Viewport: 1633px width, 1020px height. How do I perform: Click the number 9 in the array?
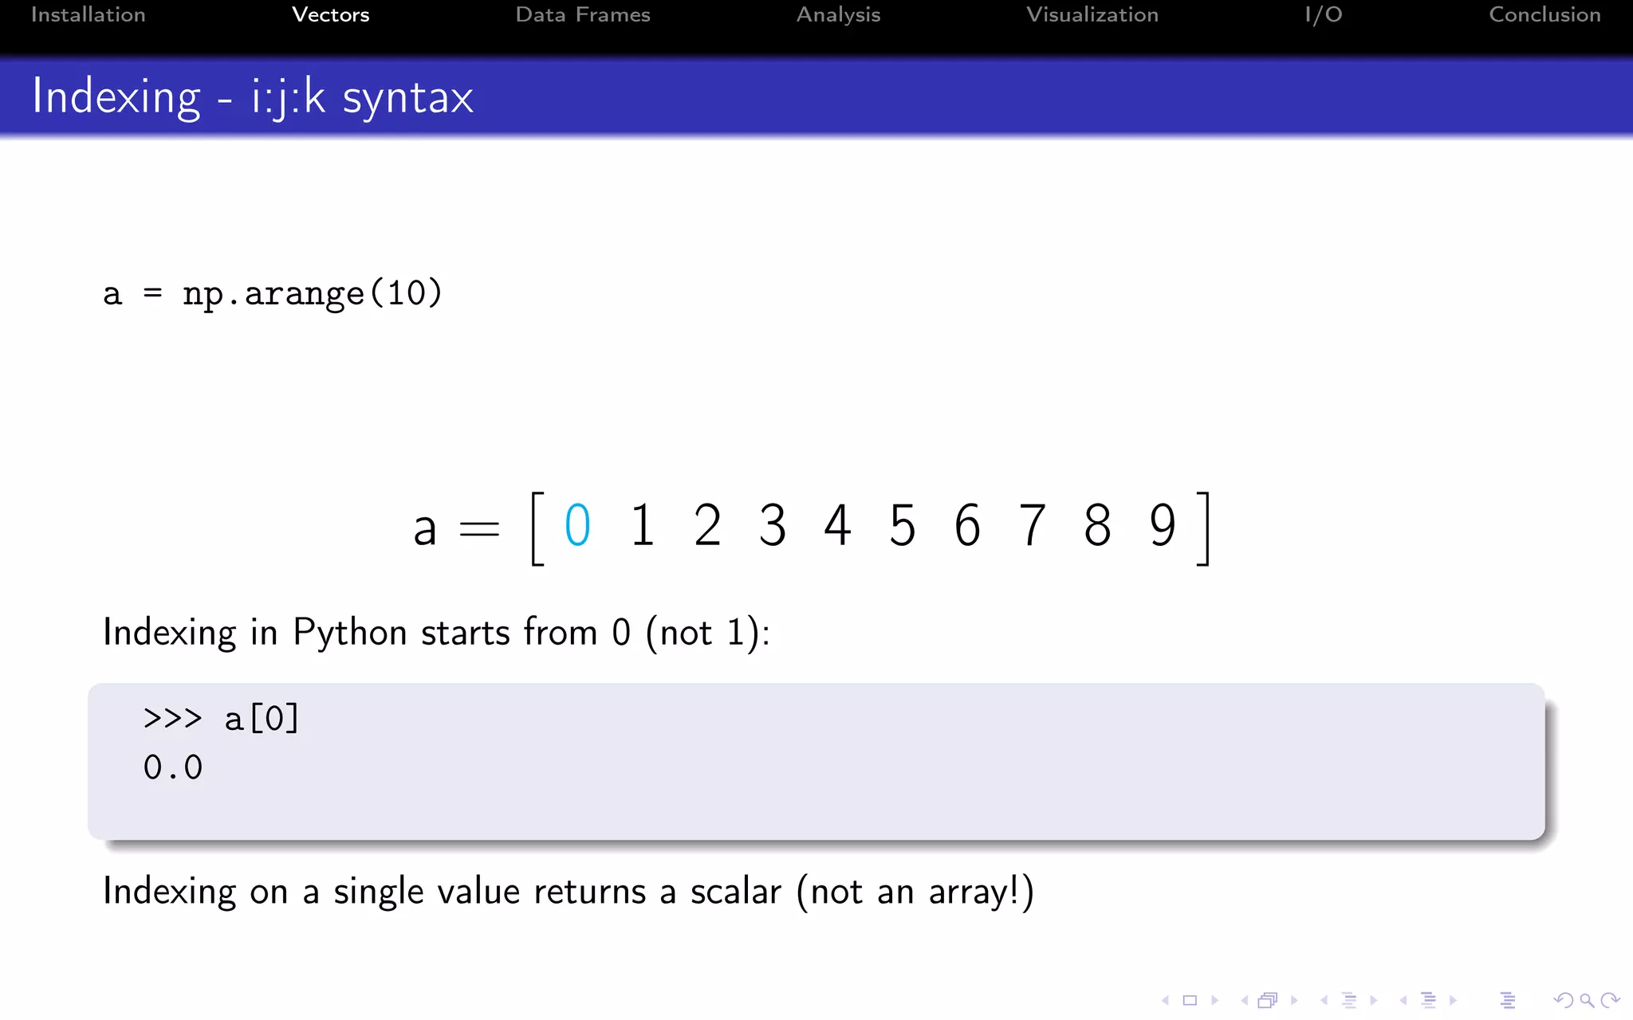point(1163,526)
